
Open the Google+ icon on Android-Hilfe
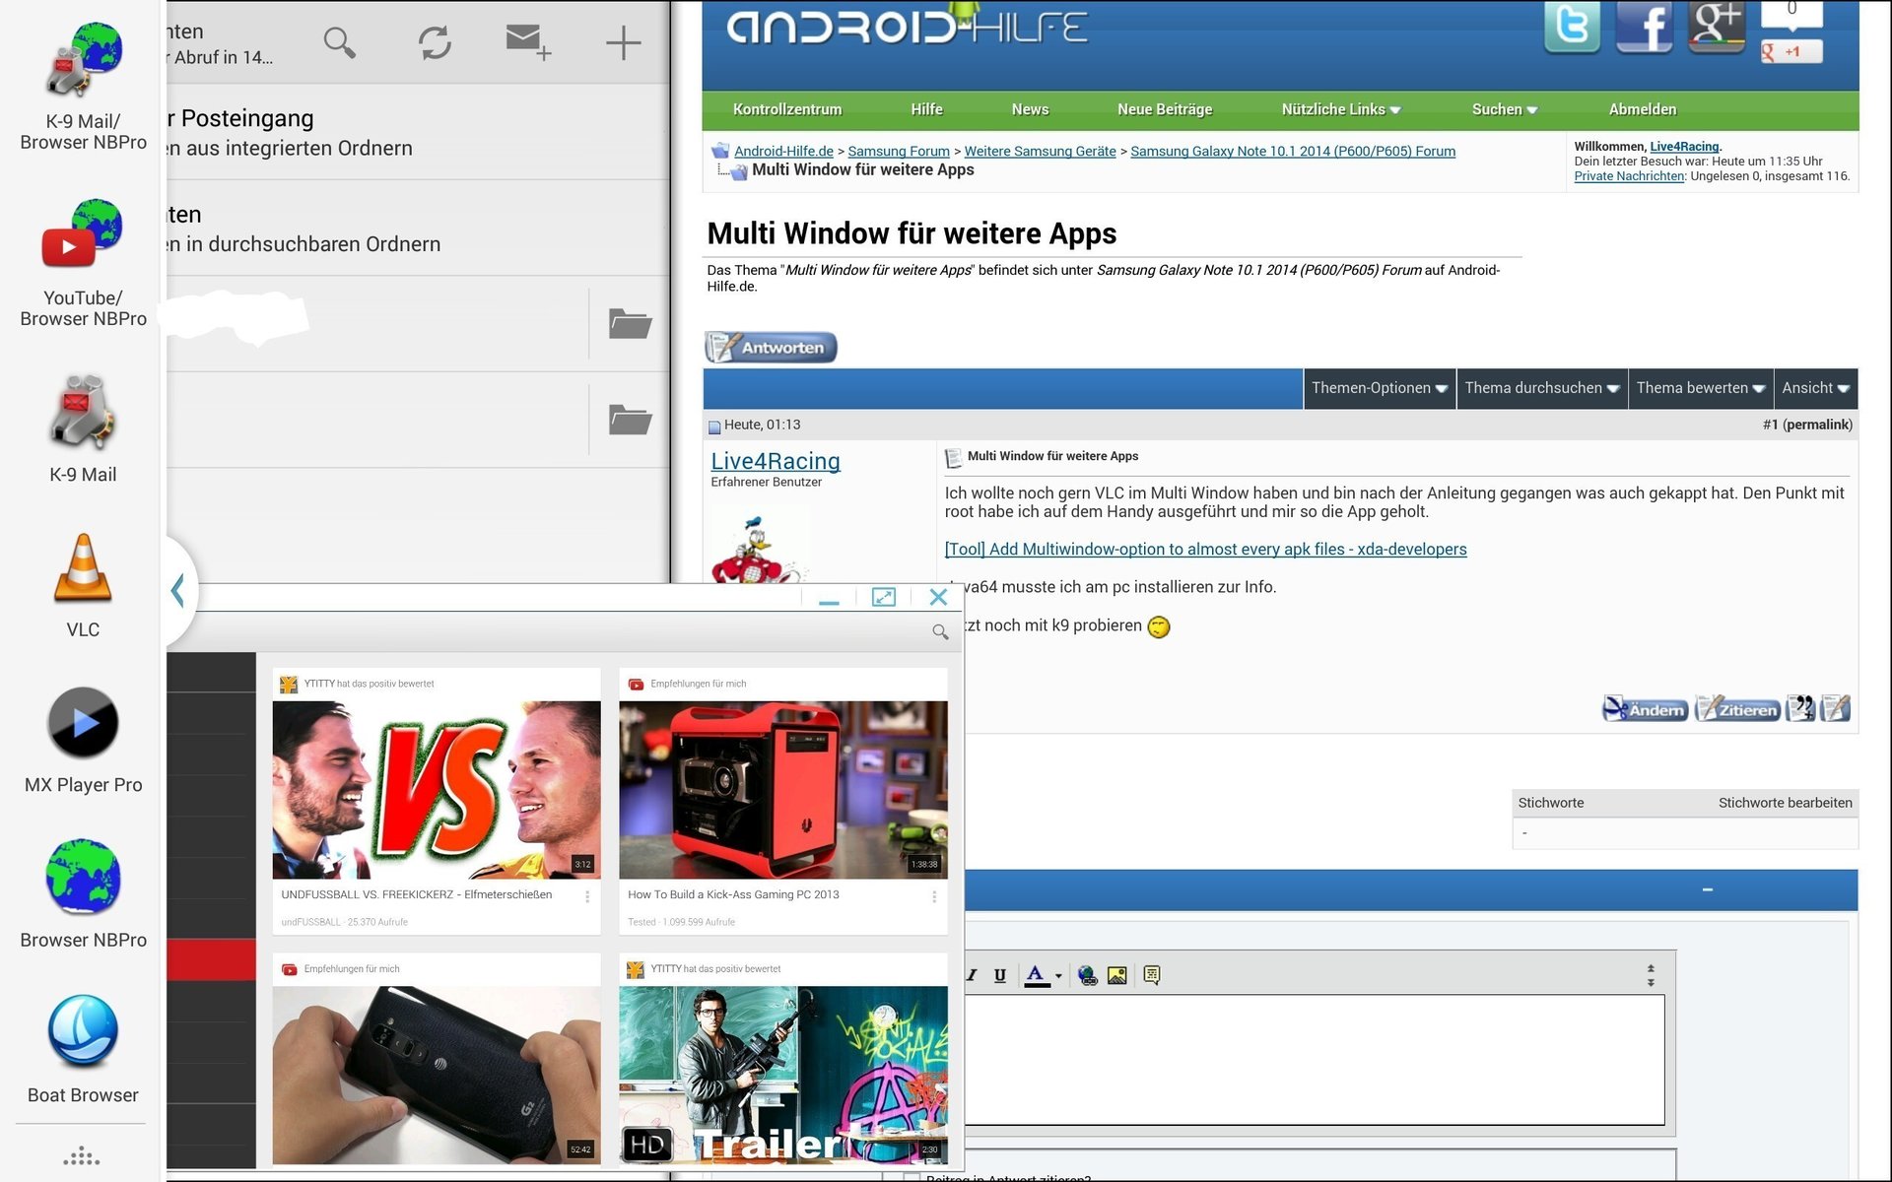pos(1717,27)
